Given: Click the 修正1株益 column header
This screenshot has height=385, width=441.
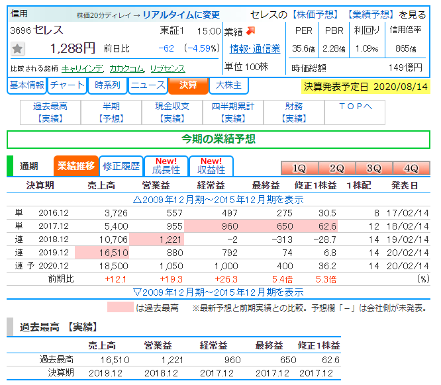Looking at the screenshot, I should point(315,186).
